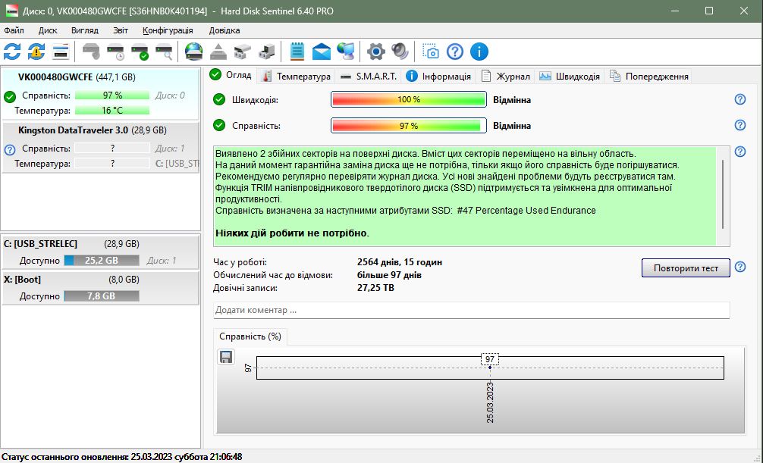Open the Конфігурація menu

click(168, 30)
